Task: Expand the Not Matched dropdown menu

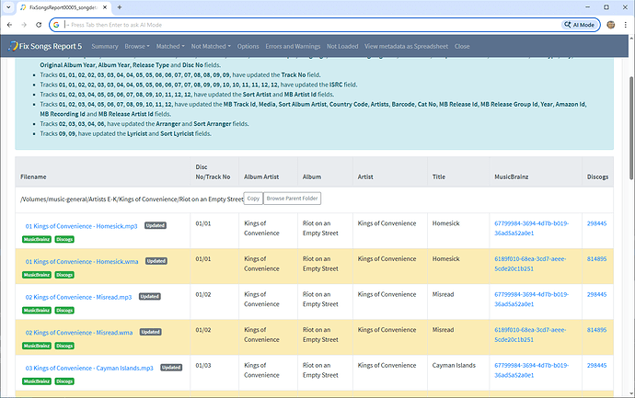Action: point(210,46)
